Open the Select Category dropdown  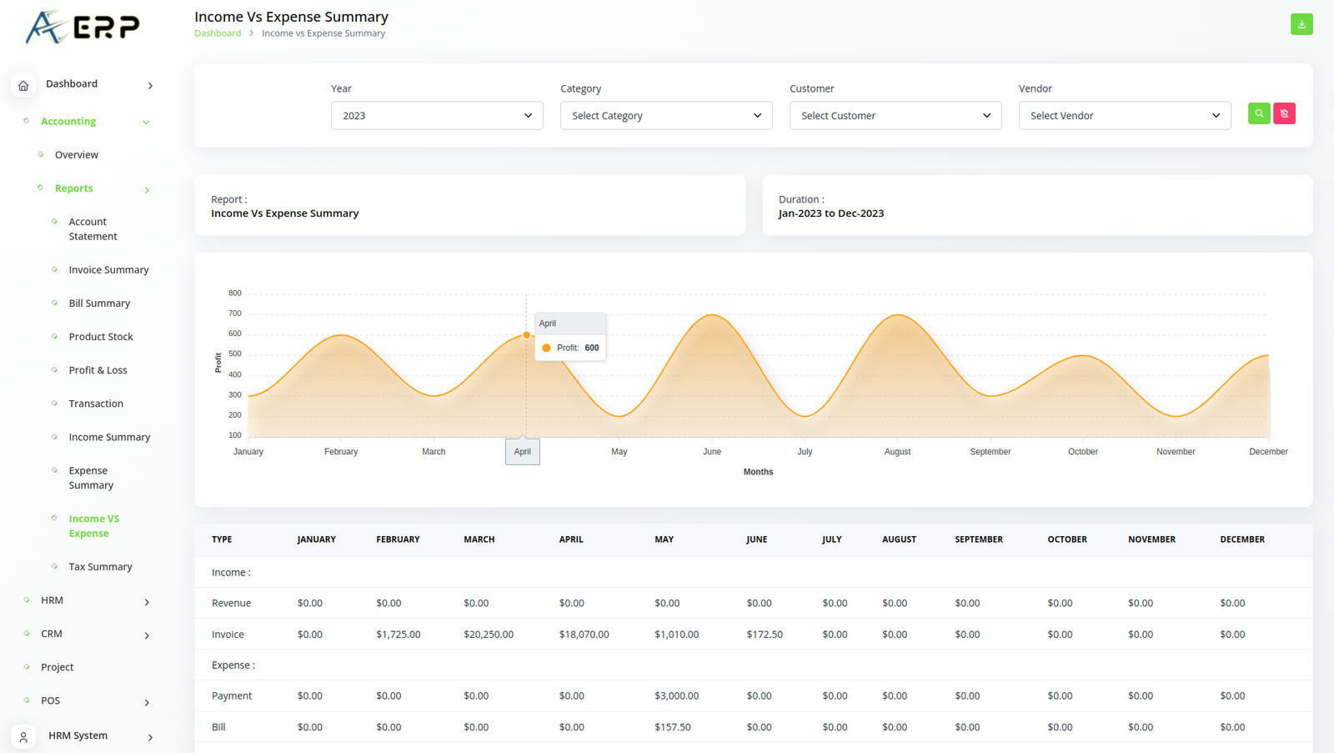(665, 116)
